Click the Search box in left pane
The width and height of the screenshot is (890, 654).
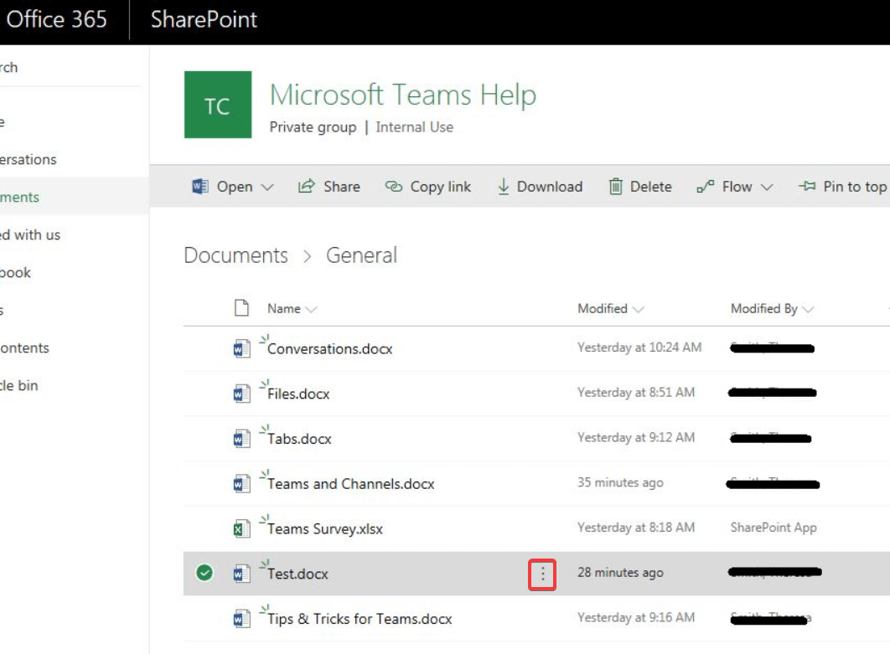click(70, 68)
